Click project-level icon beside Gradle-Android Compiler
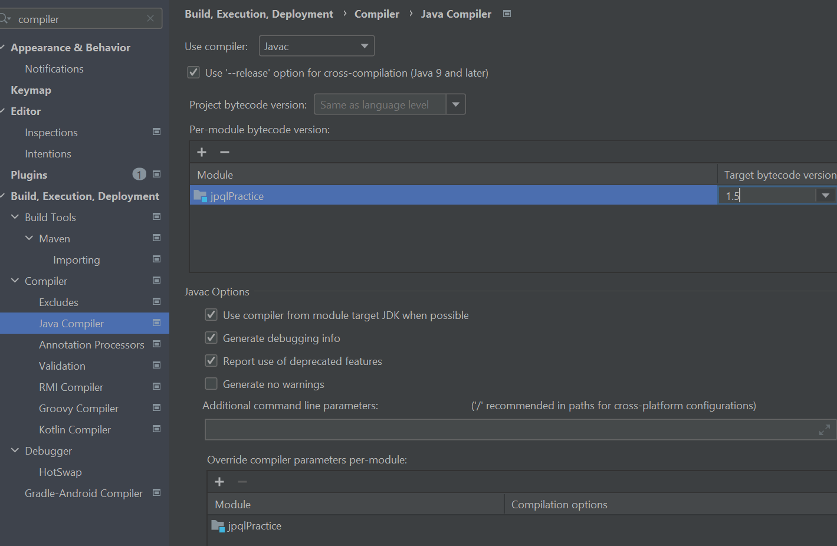 156,493
